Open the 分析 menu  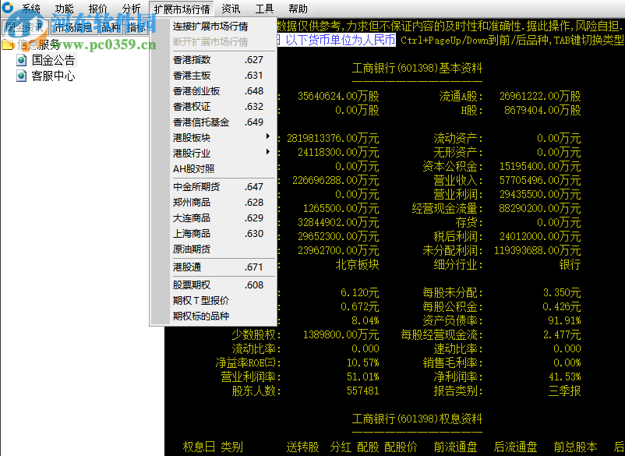click(131, 9)
